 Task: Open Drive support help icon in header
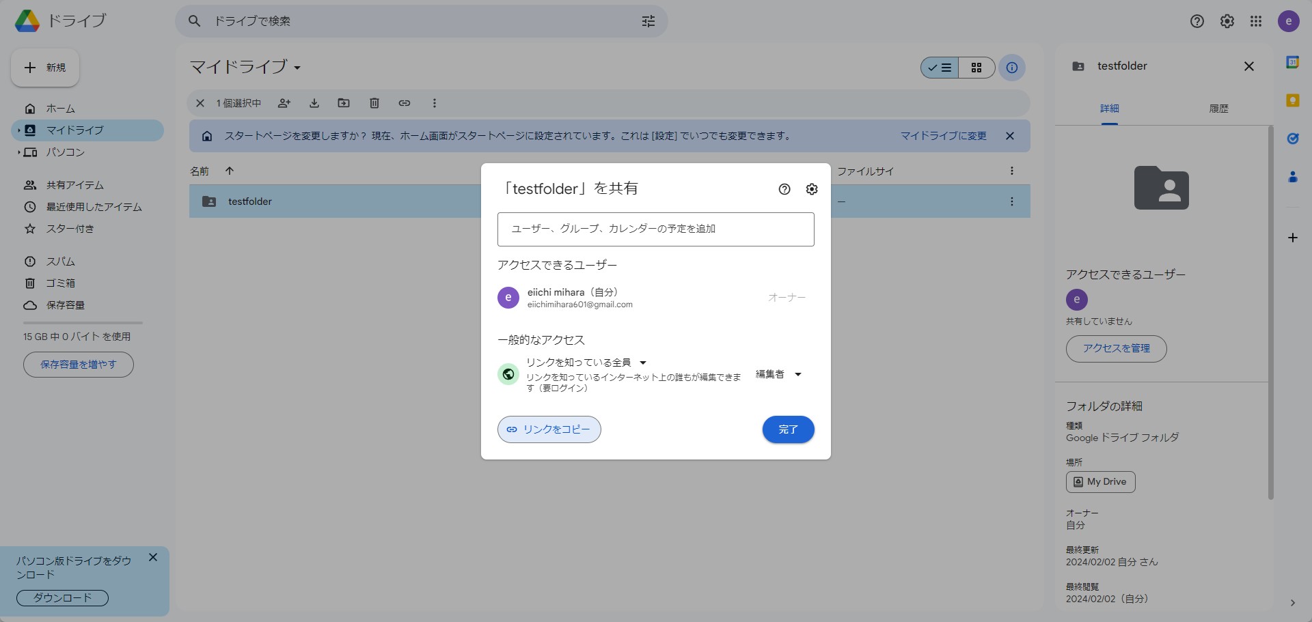[1197, 21]
